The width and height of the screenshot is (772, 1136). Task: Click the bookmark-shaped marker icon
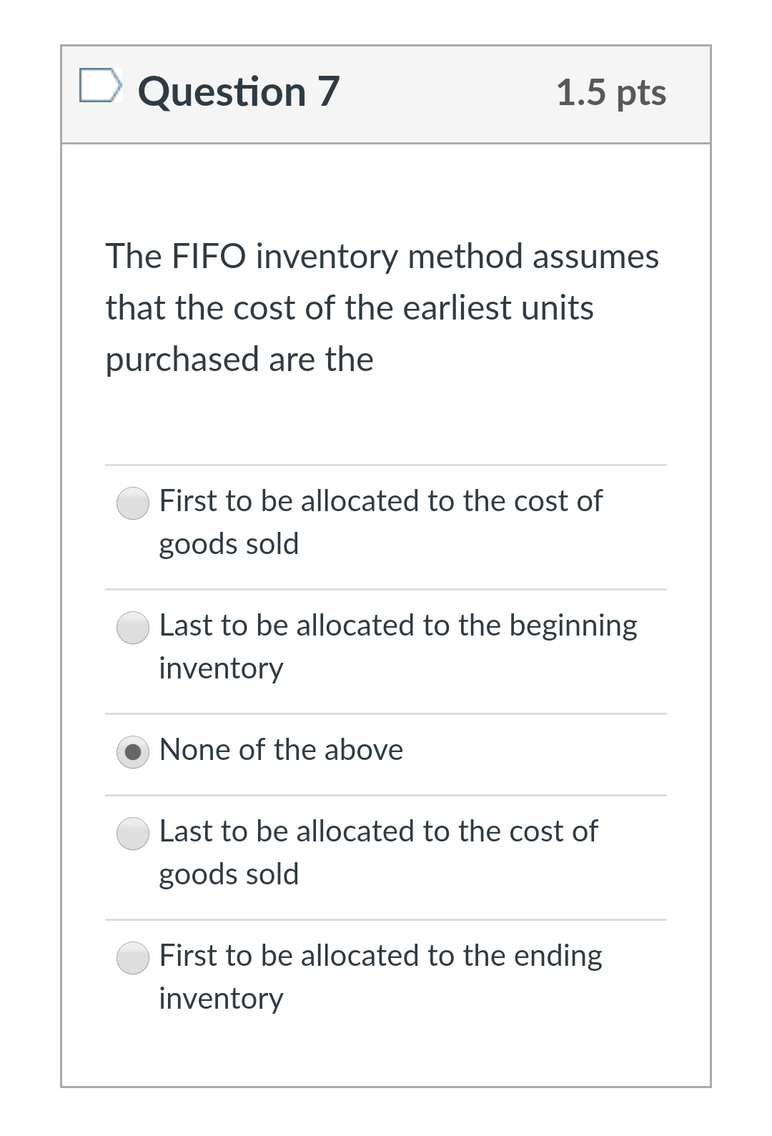pyautogui.click(x=99, y=84)
